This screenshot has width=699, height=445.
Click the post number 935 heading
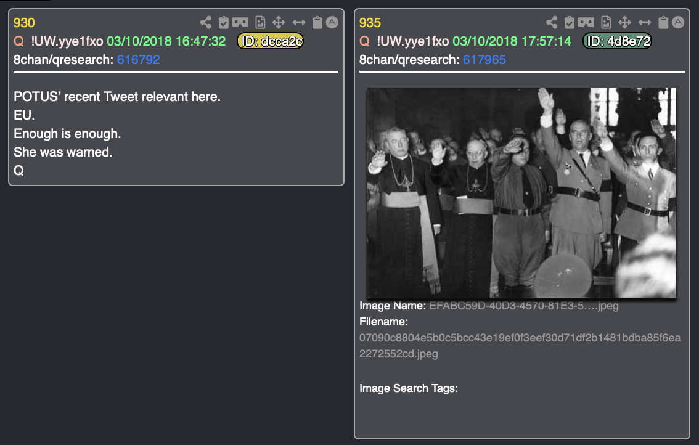pyautogui.click(x=370, y=23)
